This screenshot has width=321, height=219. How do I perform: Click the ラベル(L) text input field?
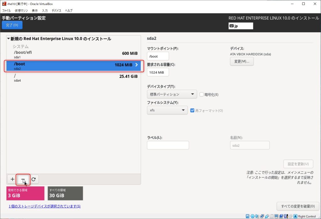[x=168, y=145]
